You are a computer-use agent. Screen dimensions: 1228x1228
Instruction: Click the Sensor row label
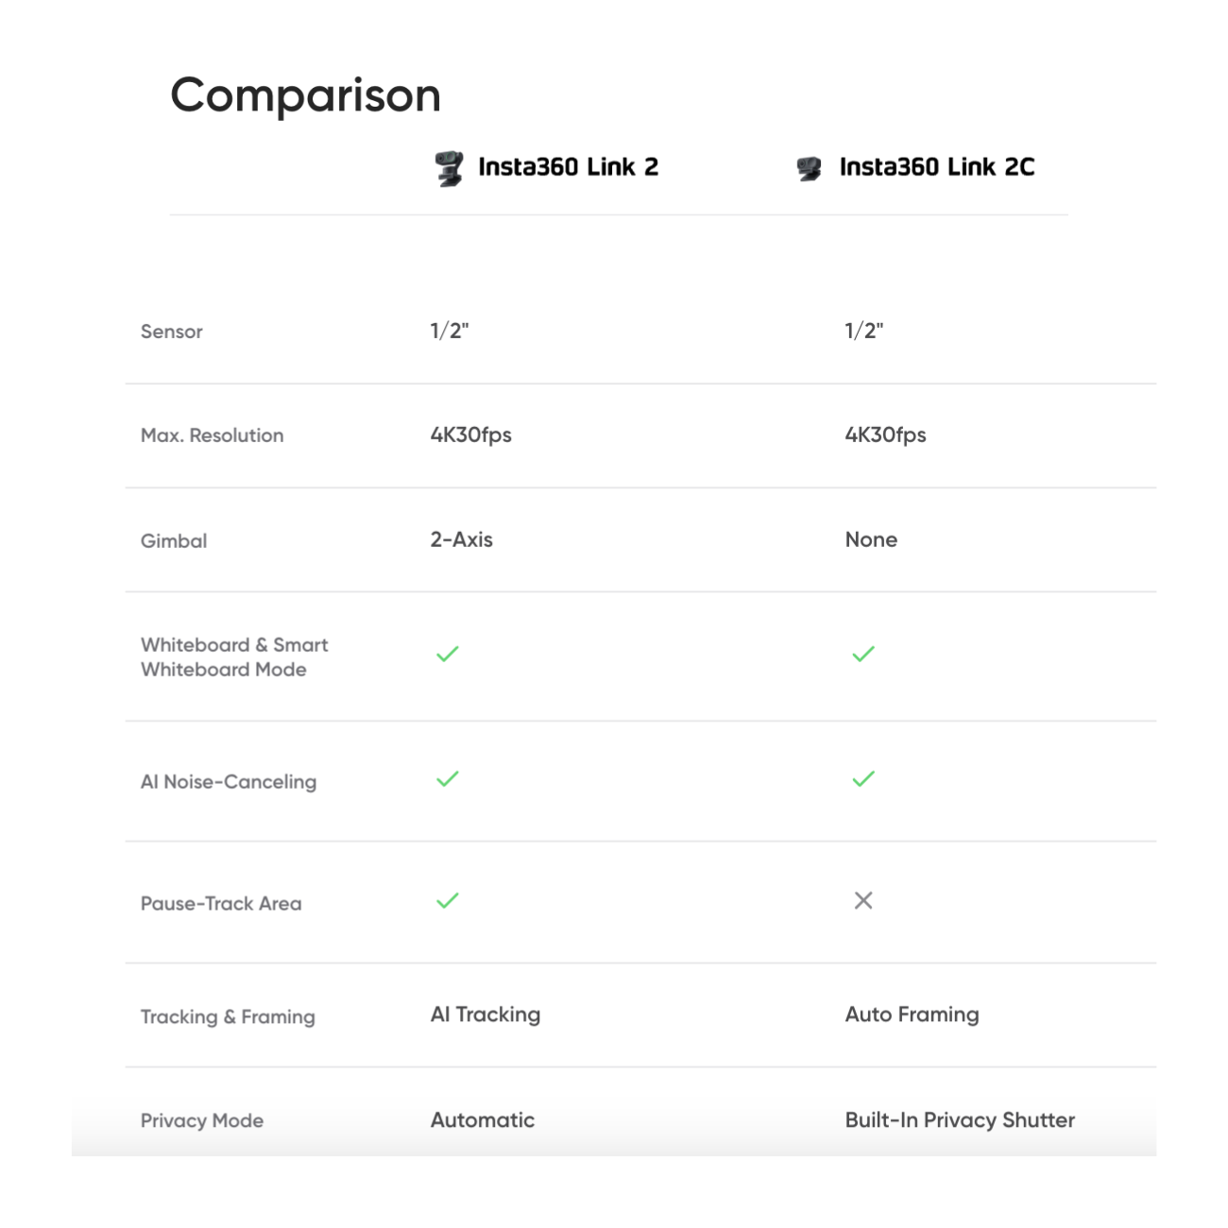tap(172, 332)
